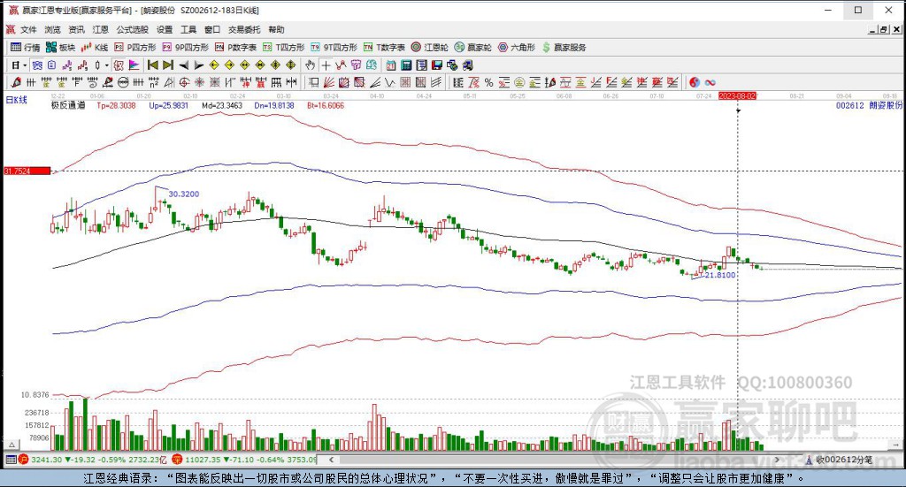This screenshot has width=906, height=487.
Task: Step to next bar with black right arrow
Action: [199, 65]
